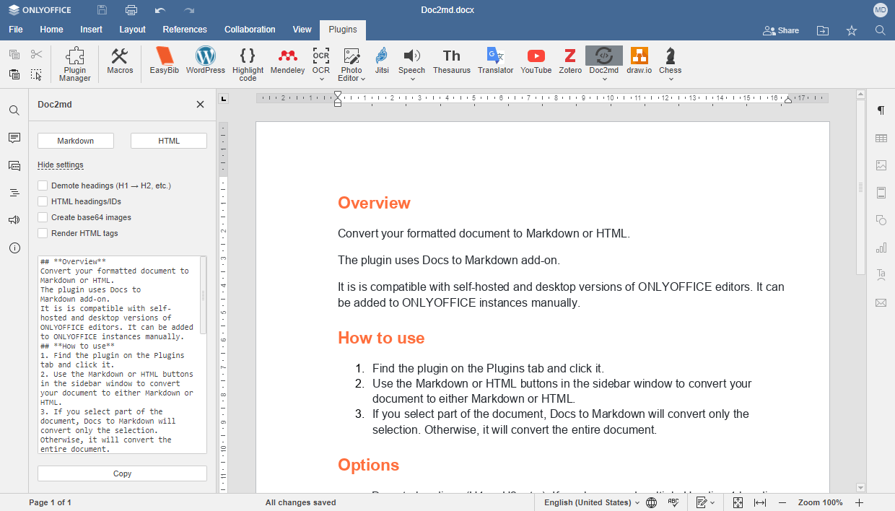Open the File menu
The width and height of the screenshot is (895, 511).
(x=16, y=30)
